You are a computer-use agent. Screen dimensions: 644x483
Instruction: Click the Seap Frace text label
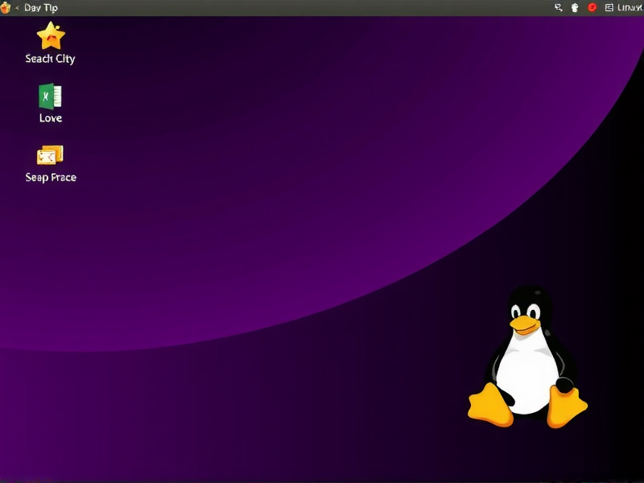(x=51, y=177)
